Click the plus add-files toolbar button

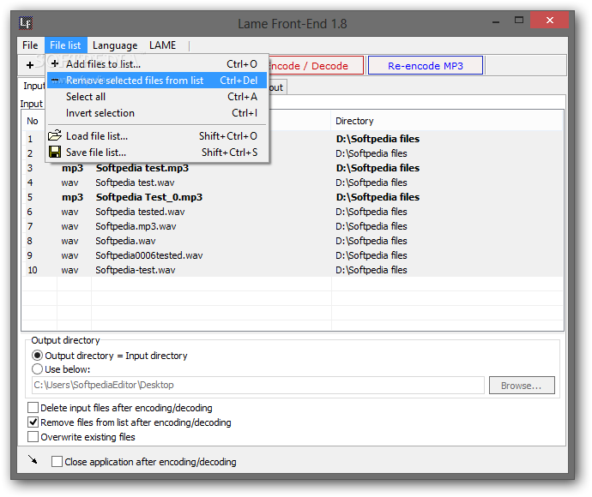[30, 65]
